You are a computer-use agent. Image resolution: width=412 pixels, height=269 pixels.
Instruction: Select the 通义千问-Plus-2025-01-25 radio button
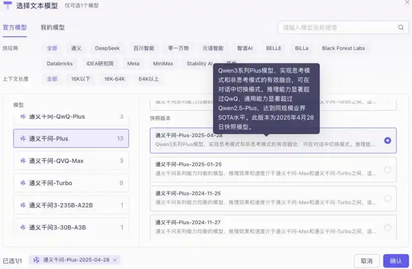pyautogui.click(x=388, y=169)
